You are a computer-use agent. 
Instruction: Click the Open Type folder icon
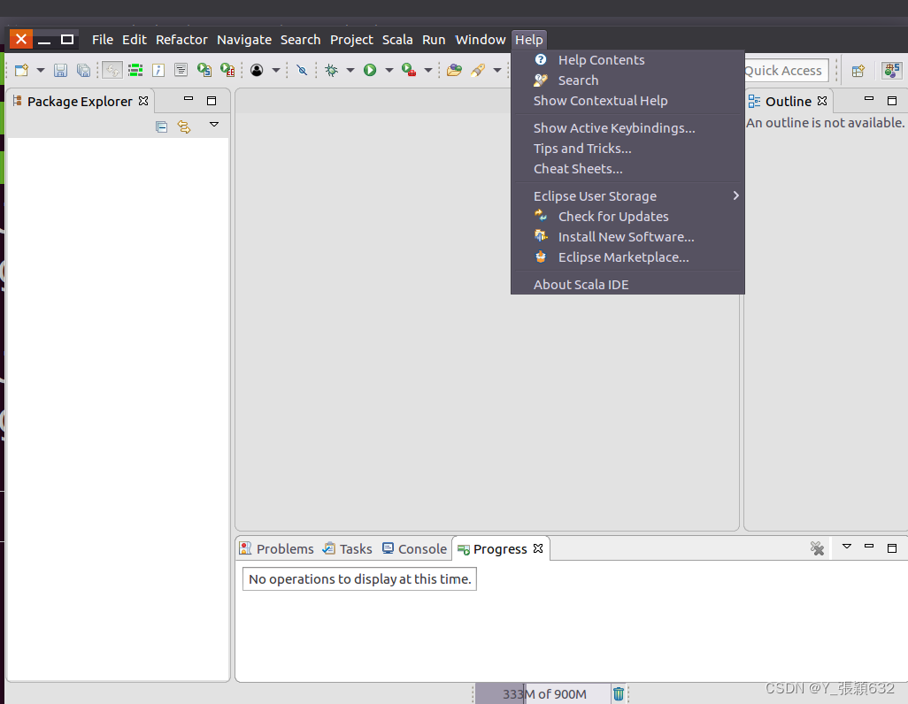(x=455, y=70)
